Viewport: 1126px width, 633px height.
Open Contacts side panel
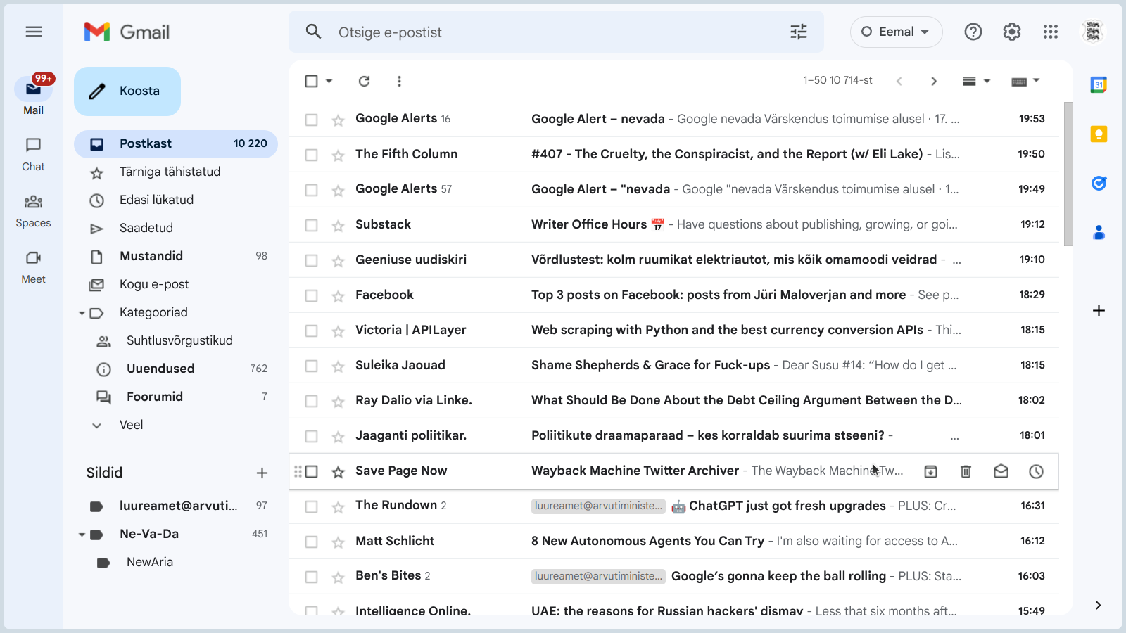[x=1099, y=232]
